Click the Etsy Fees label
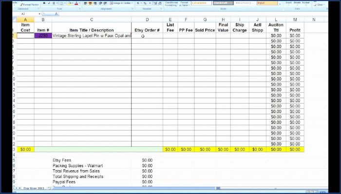The height and width of the screenshot is (194, 341). [x=62, y=160]
